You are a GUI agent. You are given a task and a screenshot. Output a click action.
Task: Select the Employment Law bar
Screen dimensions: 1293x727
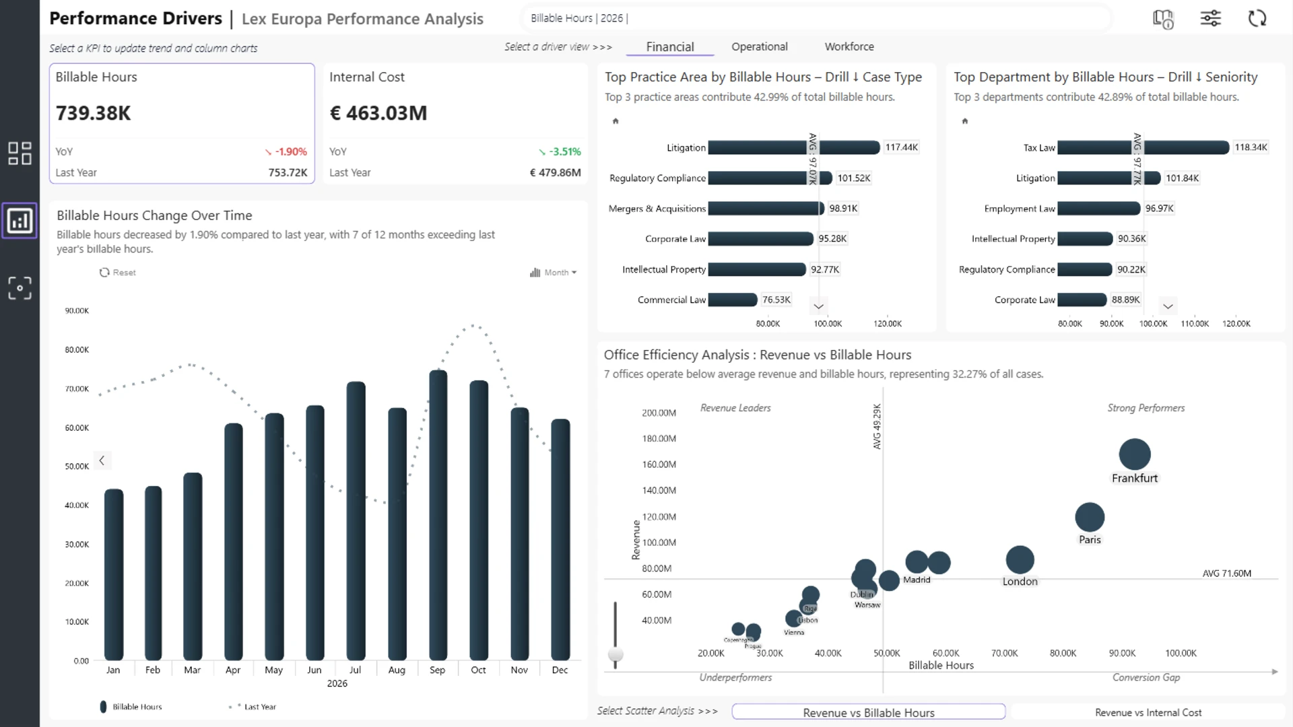(x=1099, y=208)
